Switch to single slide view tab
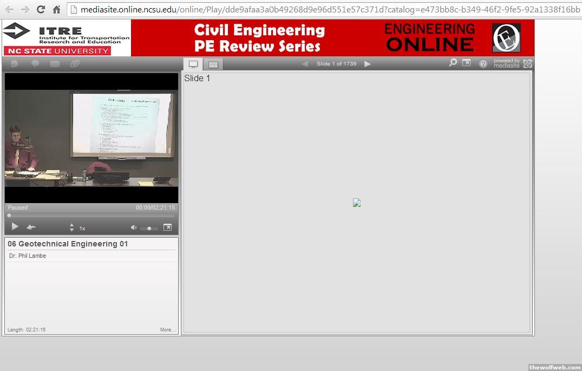This screenshot has height=371, width=582. 193,64
